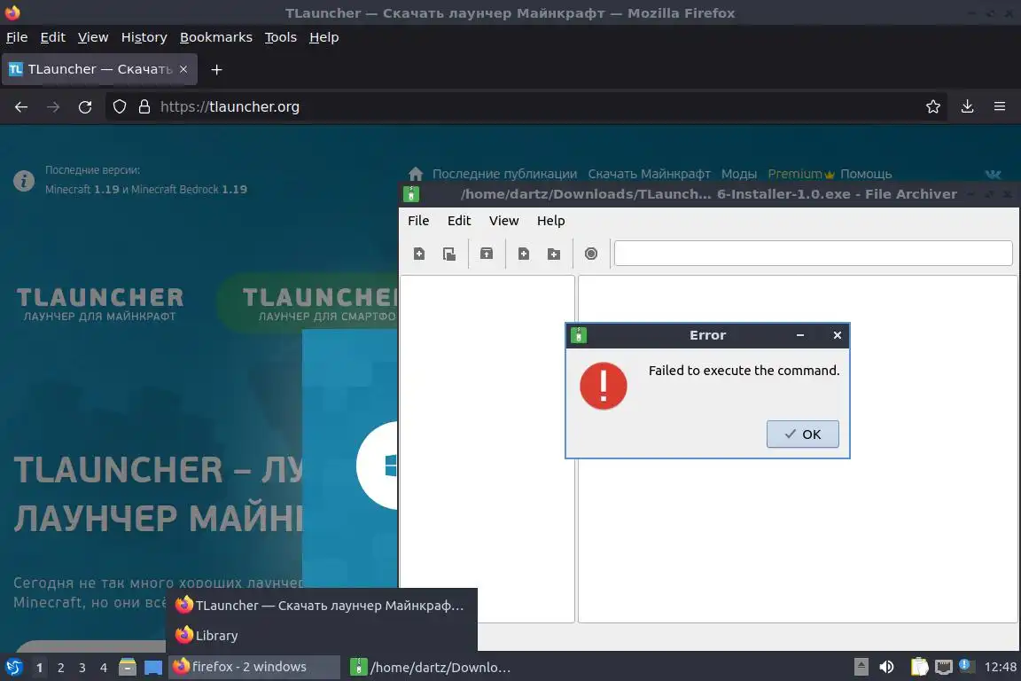The width and height of the screenshot is (1021, 681).
Task: Minimize the Error dialog
Action: click(800, 335)
